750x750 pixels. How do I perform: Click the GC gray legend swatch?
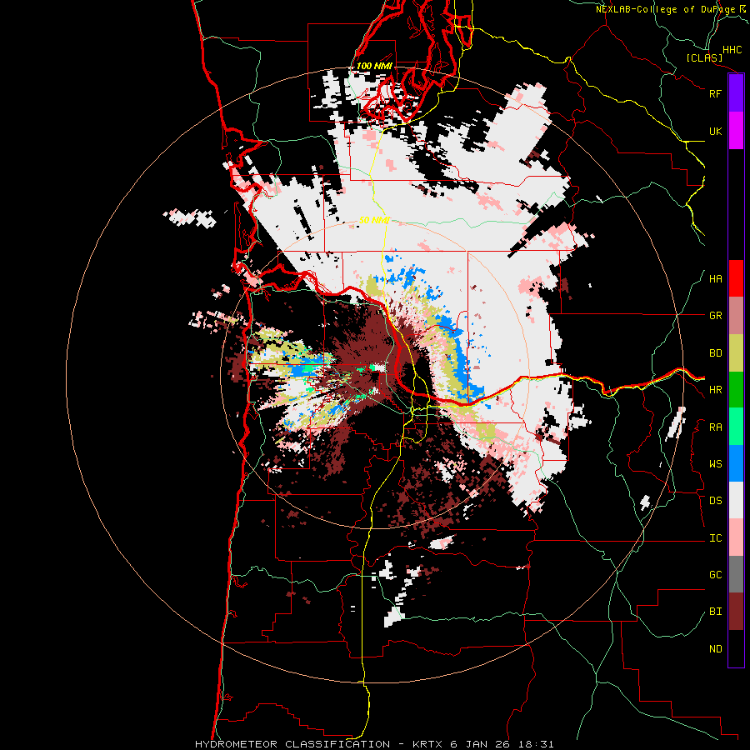click(736, 574)
